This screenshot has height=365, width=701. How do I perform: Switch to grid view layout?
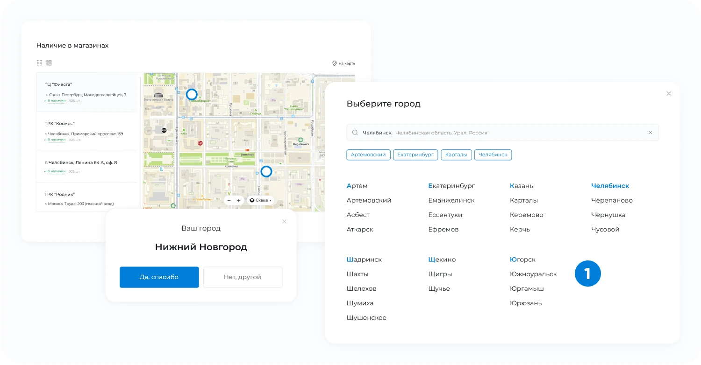tap(39, 63)
